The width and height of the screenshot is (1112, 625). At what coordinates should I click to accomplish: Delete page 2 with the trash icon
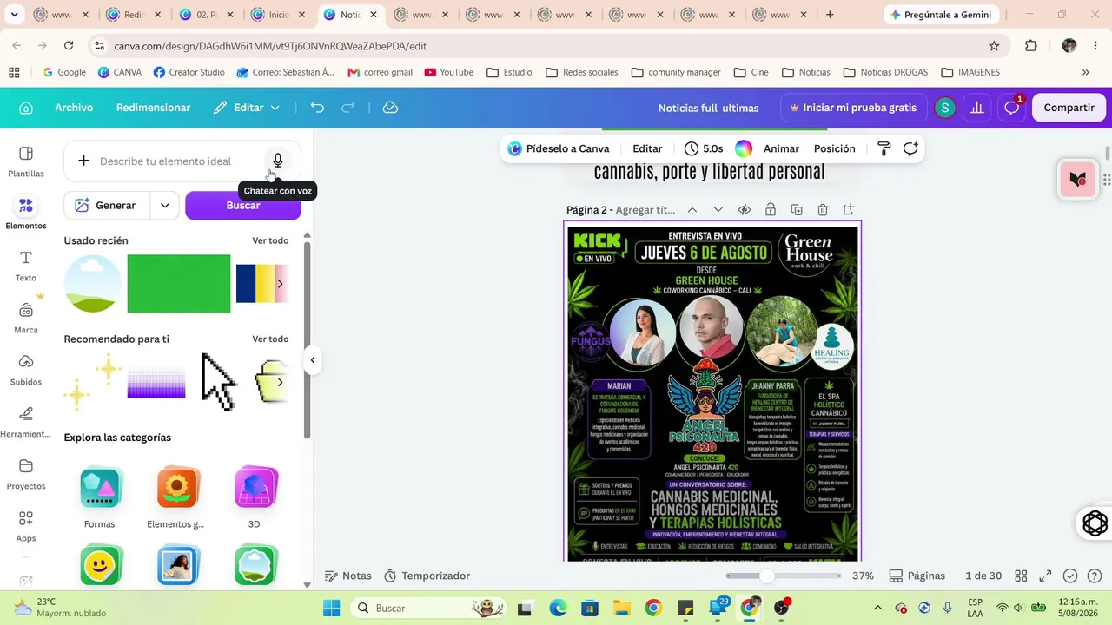point(823,209)
